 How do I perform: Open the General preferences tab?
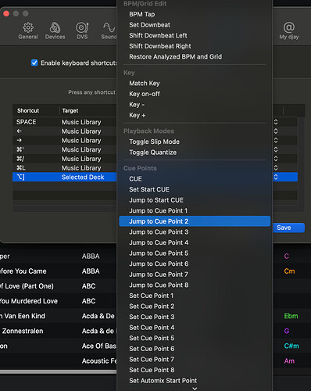28,30
